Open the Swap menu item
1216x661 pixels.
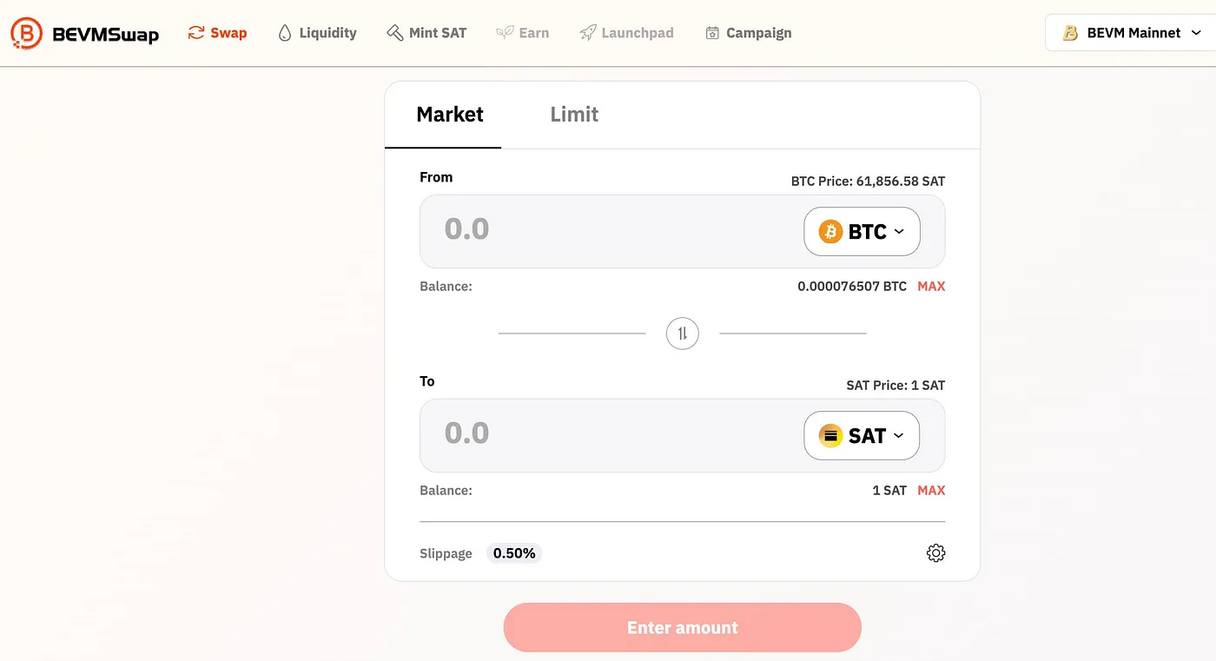click(x=218, y=33)
